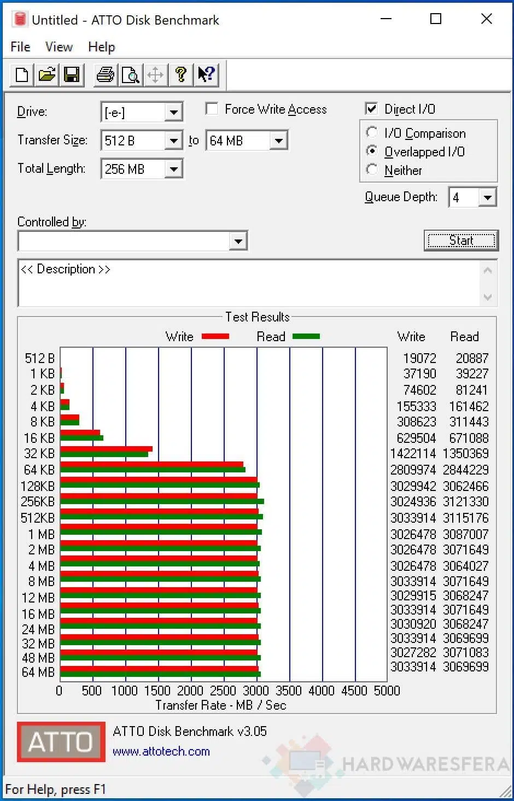Click the New document toolbar icon
The height and width of the screenshot is (801, 514).
[22, 74]
